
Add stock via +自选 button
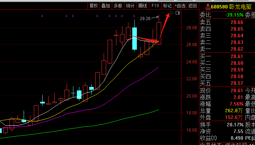(x=180, y=6)
